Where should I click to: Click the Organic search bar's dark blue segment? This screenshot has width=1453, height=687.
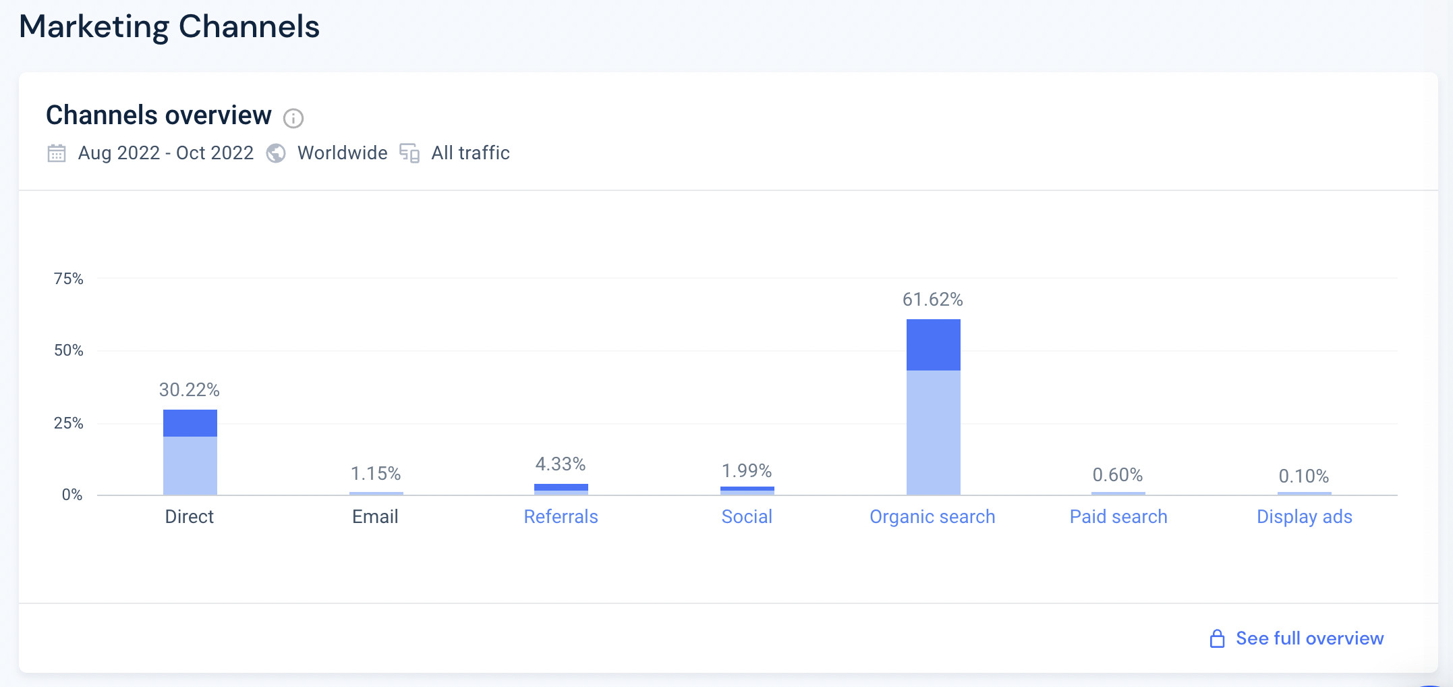[933, 345]
